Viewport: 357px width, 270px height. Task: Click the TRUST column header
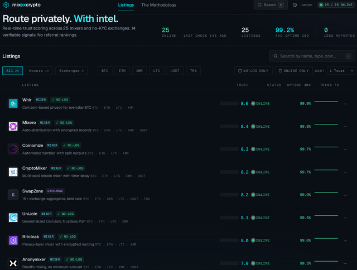pyautogui.click(x=242, y=85)
